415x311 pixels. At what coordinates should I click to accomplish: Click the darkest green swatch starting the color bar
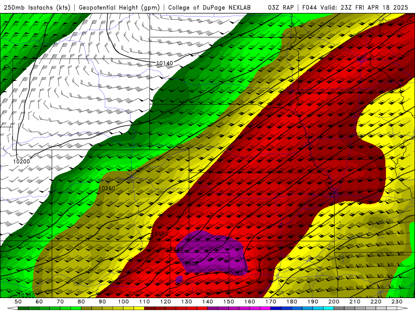pos(23,308)
